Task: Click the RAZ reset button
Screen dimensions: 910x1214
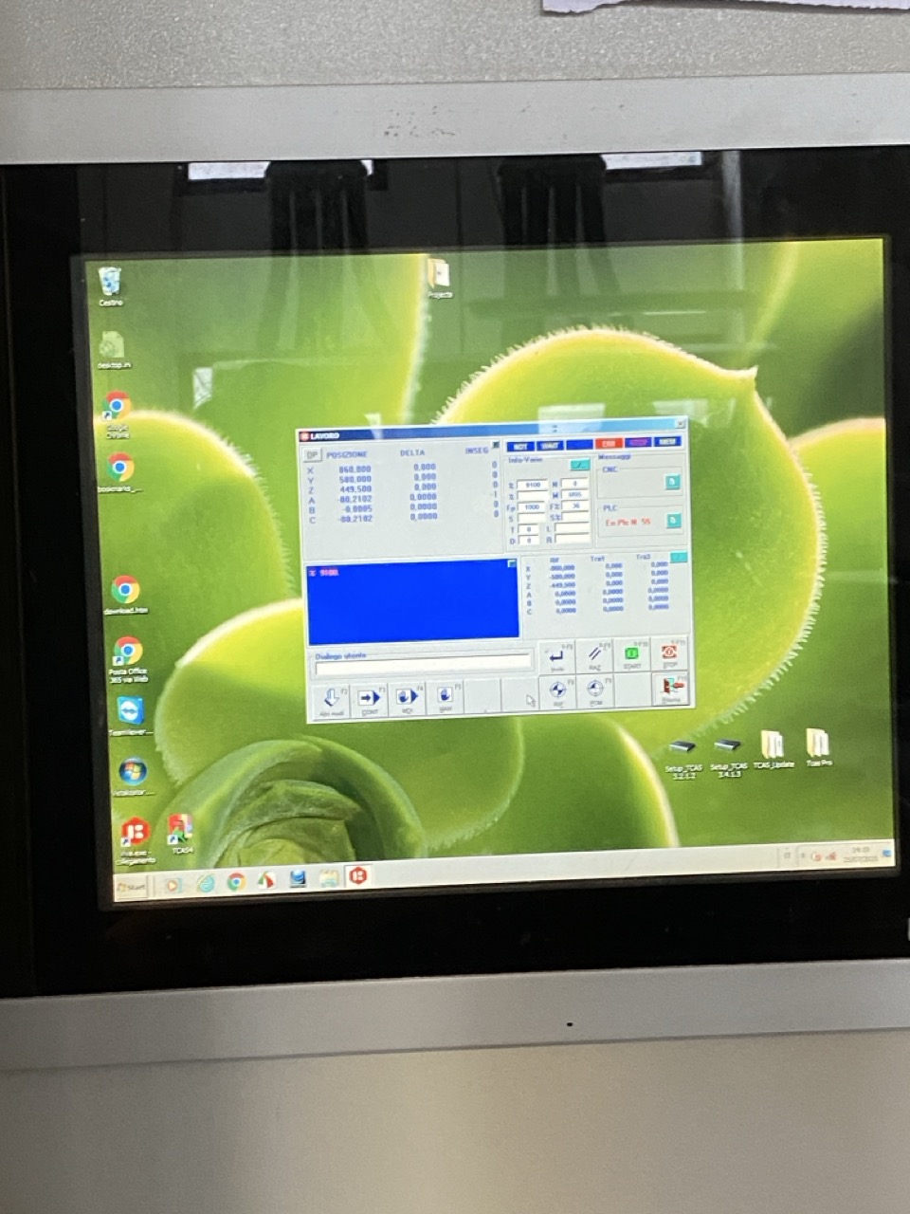Action: (x=594, y=655)
